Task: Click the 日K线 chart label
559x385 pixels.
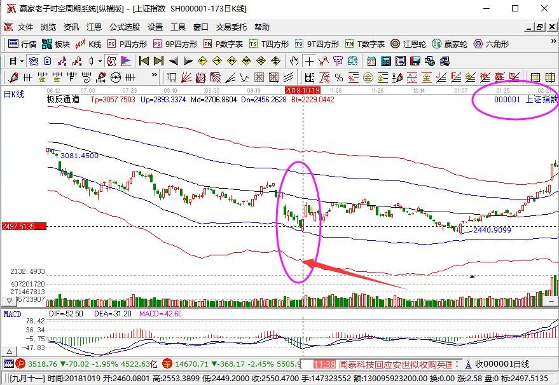Action: pyautogui.click(x=14, y=95)
